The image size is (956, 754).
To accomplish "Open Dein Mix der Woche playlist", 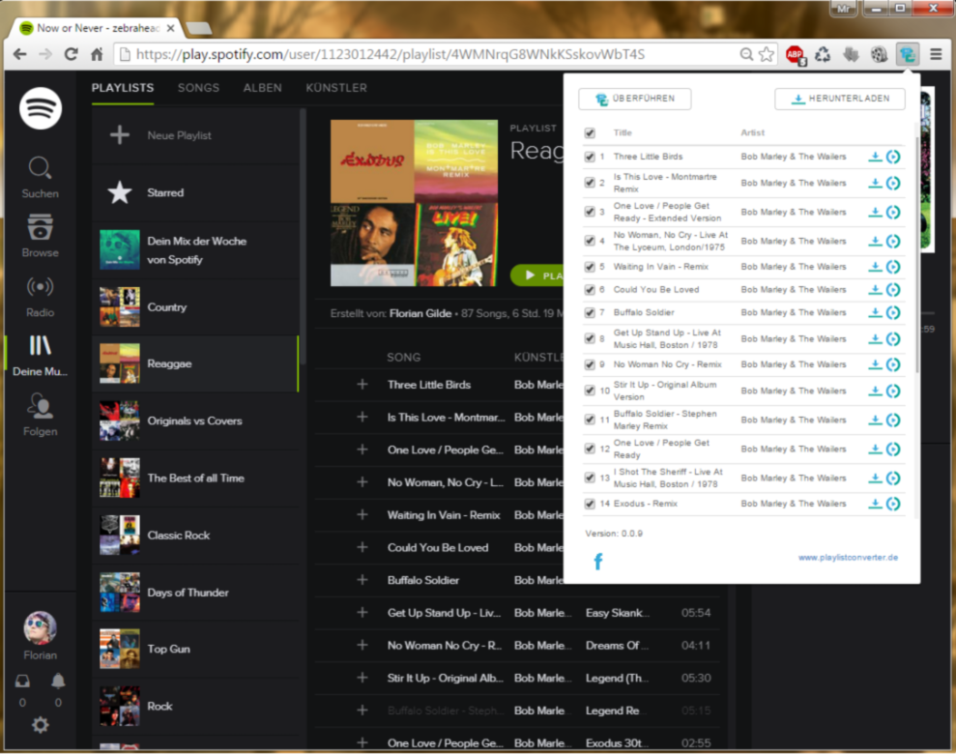I will (195, 250).
